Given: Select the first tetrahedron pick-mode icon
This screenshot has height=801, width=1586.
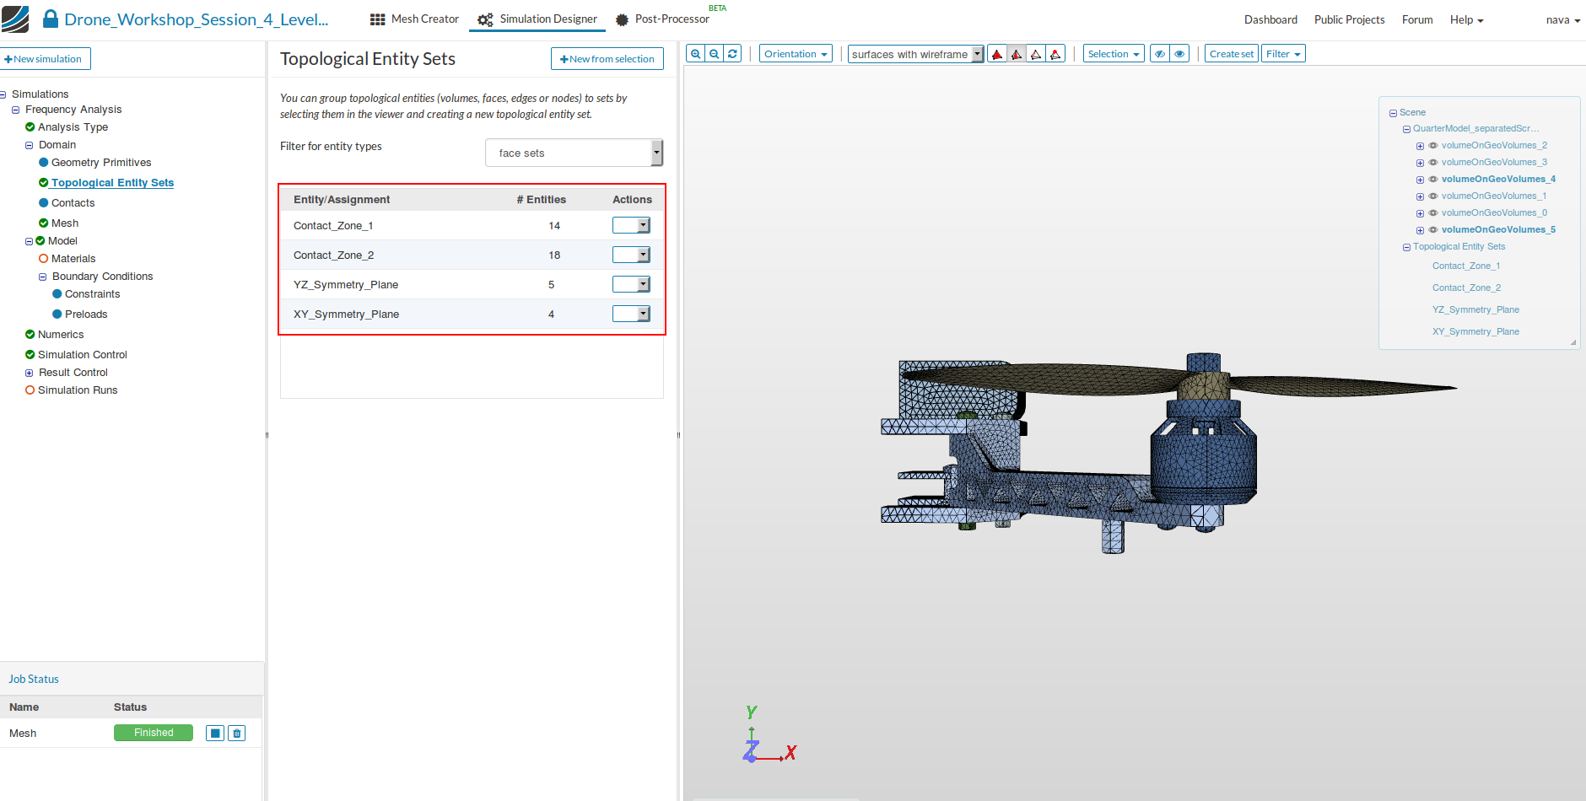Looking at the screenshot, I should pos(997,54).
